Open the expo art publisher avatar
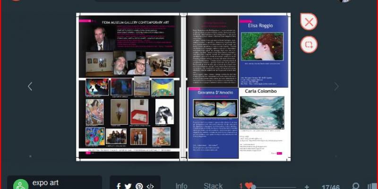The height and width of the screenshot is (189, 378). point(21,185)
